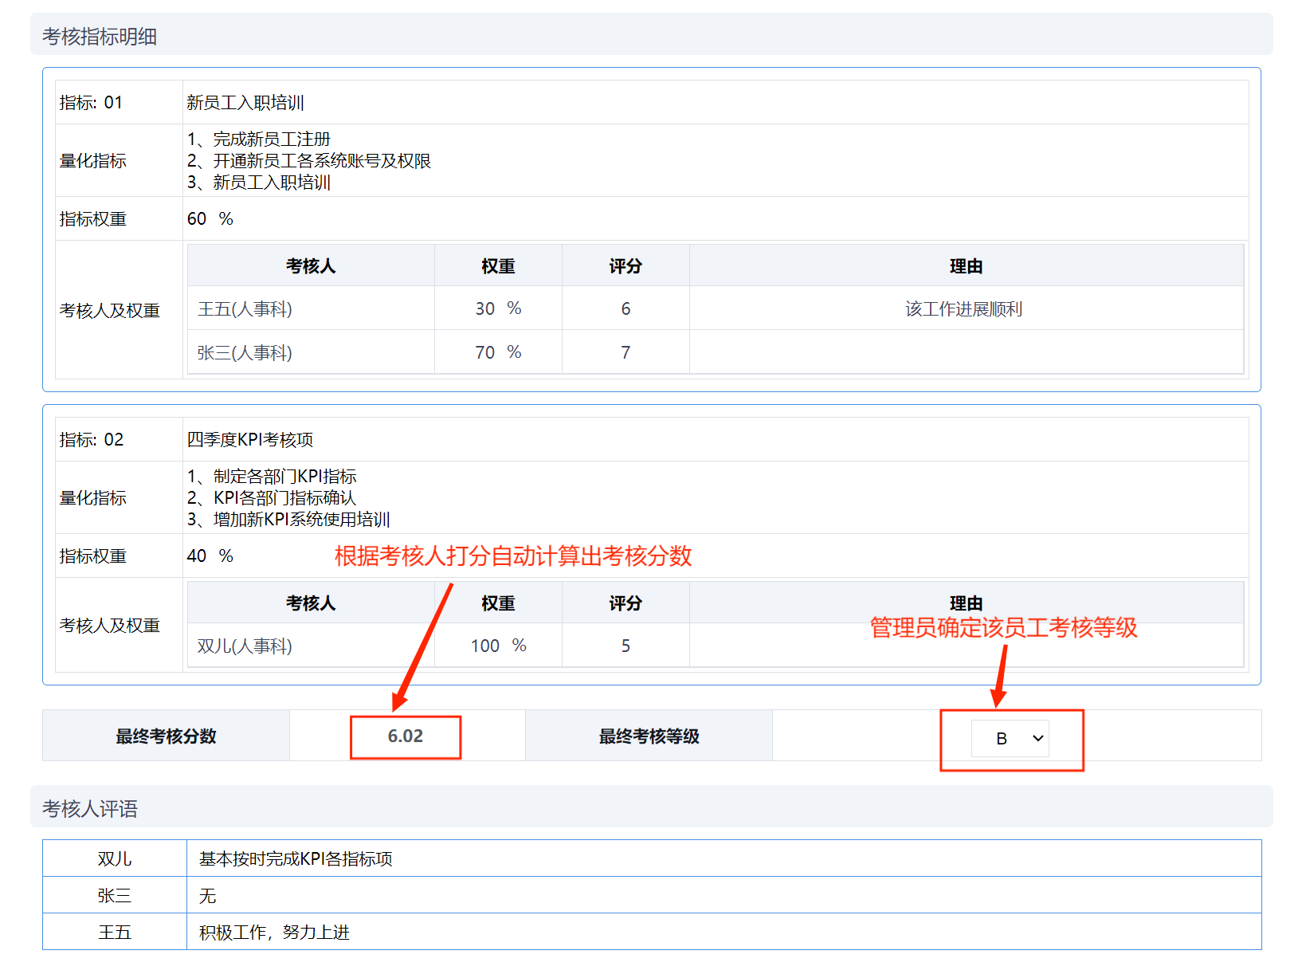Click the final score value 6.02
Image resolution: width=1306 pixels, height=970 pixels.
pos(405,736)
